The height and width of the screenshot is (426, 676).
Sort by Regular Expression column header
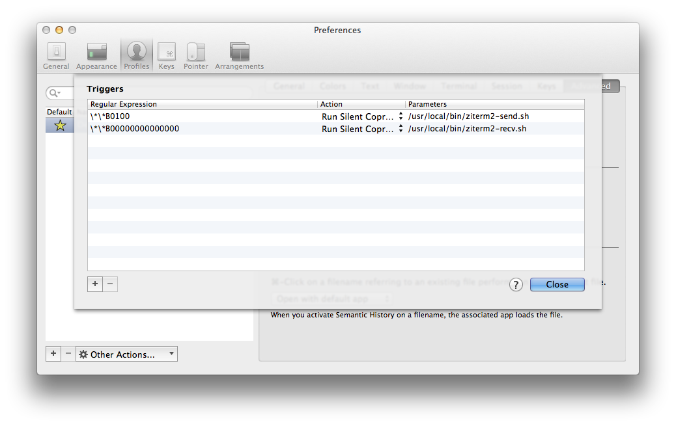coord(203,104)
